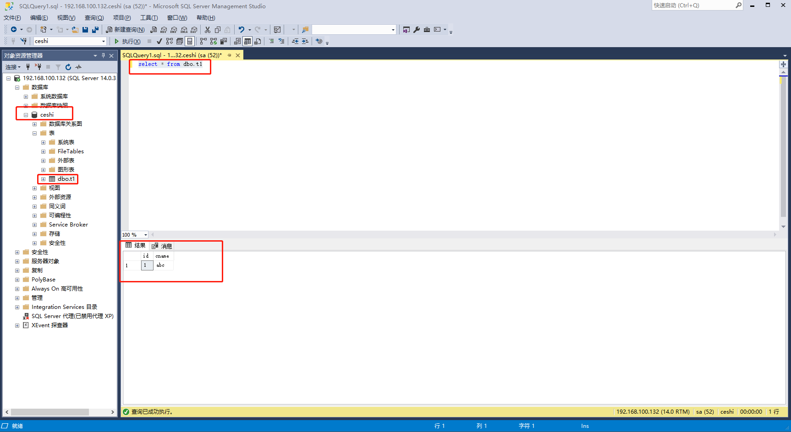Select the dbo.t1 table in tree
Image resolution: width=791 pixels, height=432 pixels.
(x=66, y=179)
